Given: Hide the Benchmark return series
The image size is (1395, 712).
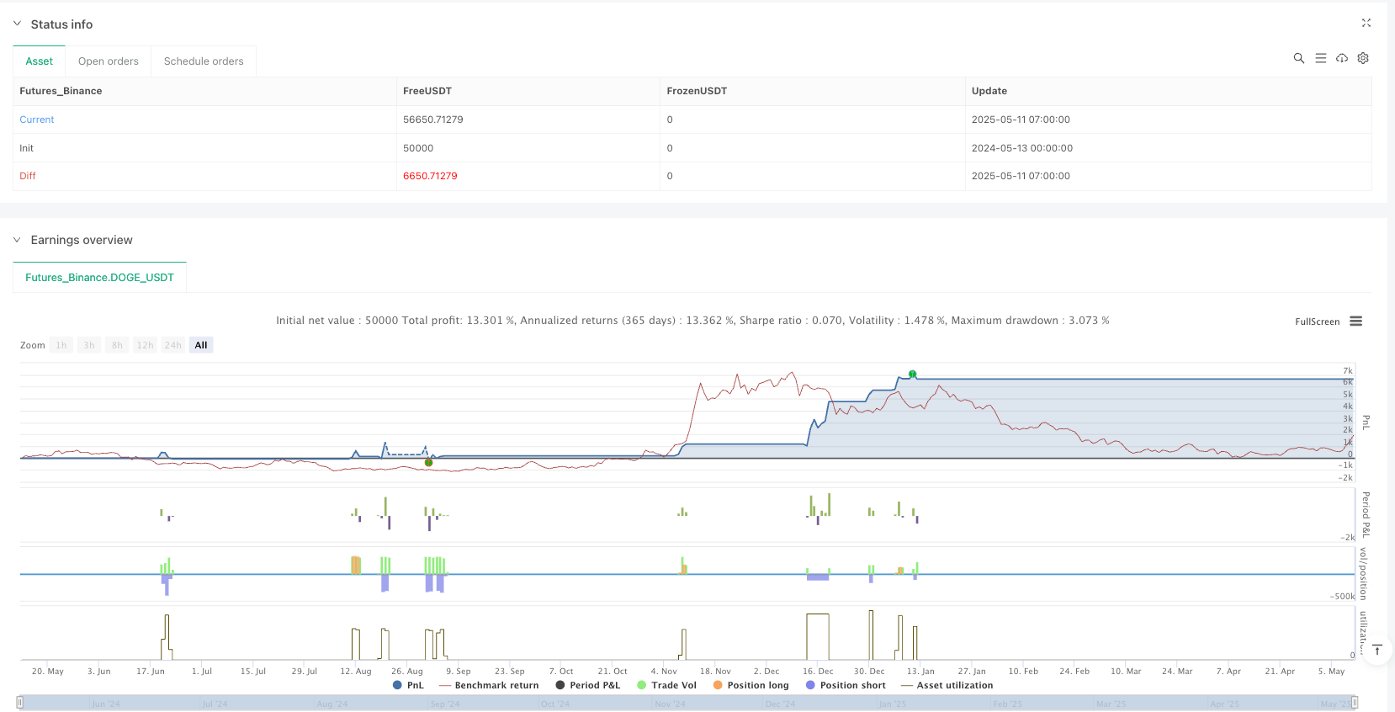Looking at the screenshot, I should click(489, 685).
